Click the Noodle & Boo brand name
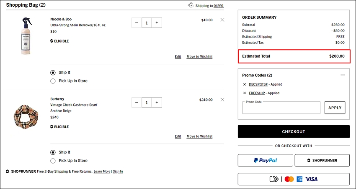356x189 pixels. click(x=61, y=19)
